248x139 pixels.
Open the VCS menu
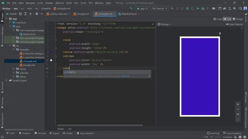point(91,3)
